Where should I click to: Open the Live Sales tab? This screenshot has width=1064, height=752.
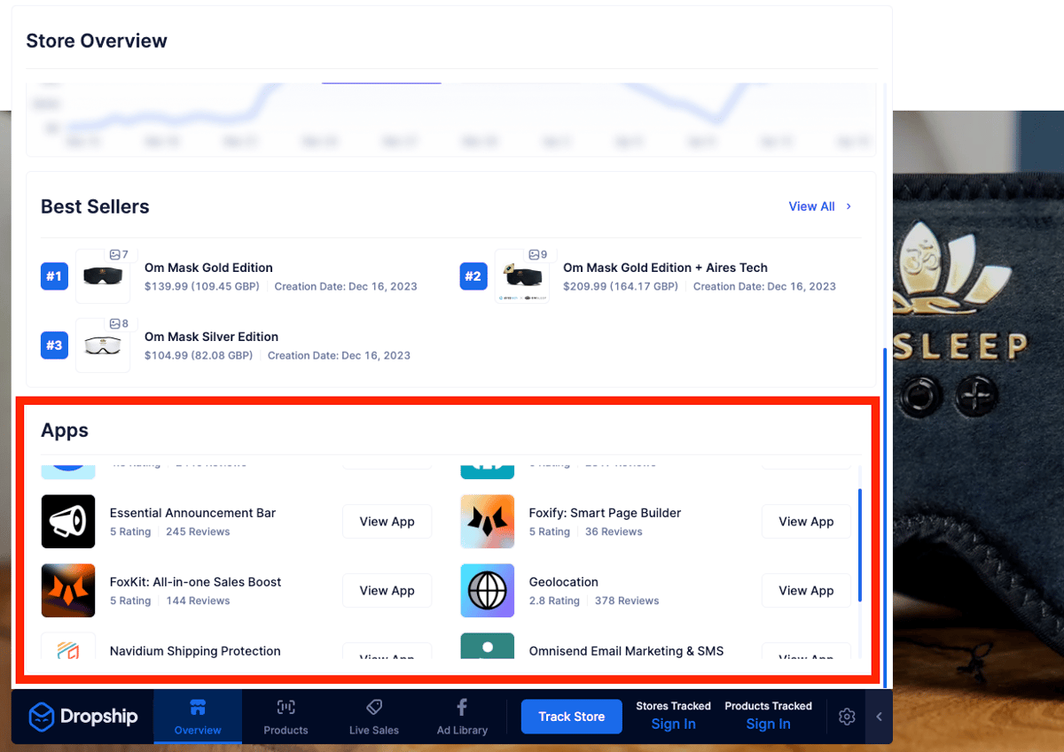pyautogui.click(x=374, y=717)
